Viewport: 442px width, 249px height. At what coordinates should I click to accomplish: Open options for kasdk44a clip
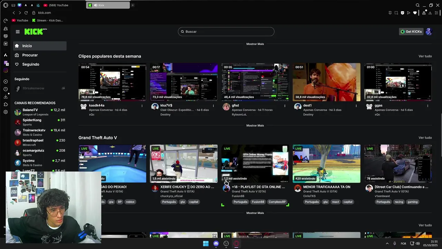coord(142,106)
